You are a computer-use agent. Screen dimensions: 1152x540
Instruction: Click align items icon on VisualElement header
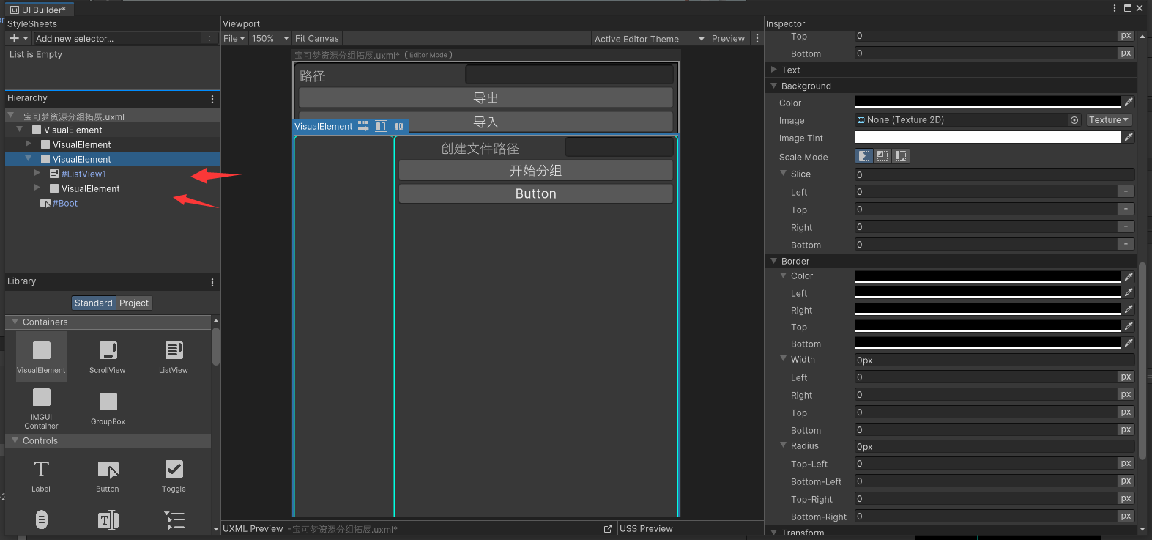[x=381, y=126]
